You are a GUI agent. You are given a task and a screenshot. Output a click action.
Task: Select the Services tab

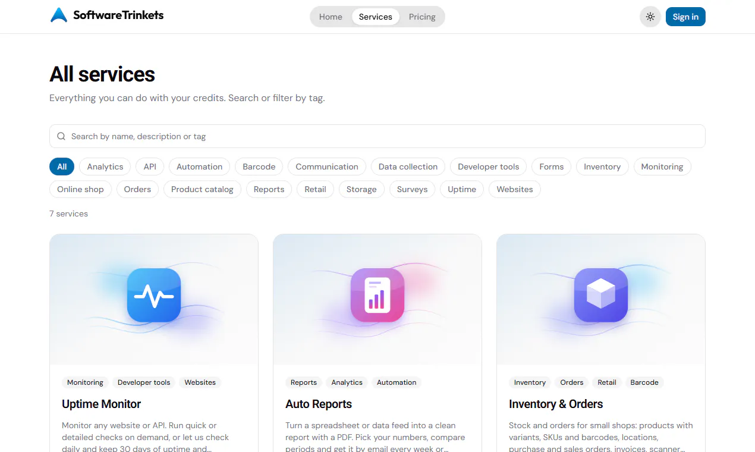point(376,17)
